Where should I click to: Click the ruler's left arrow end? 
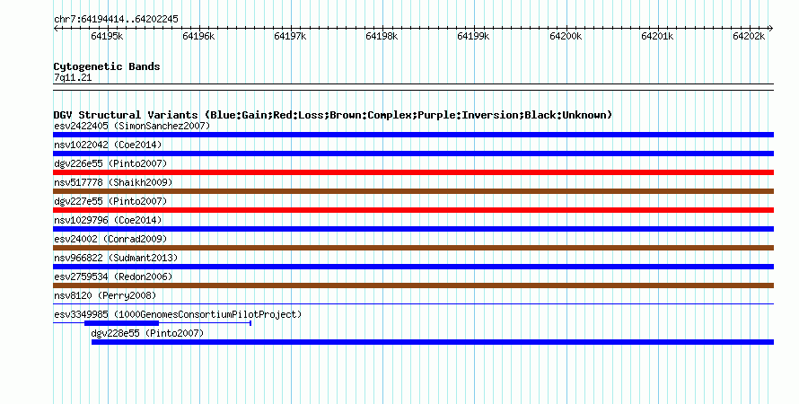(x=56, y=29)
